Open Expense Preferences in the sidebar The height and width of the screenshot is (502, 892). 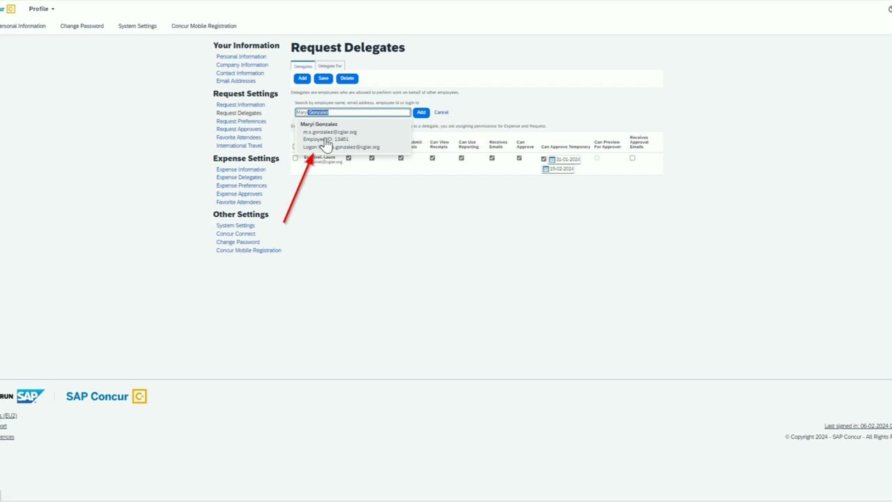pyautogui.click(x=241, y=185)
